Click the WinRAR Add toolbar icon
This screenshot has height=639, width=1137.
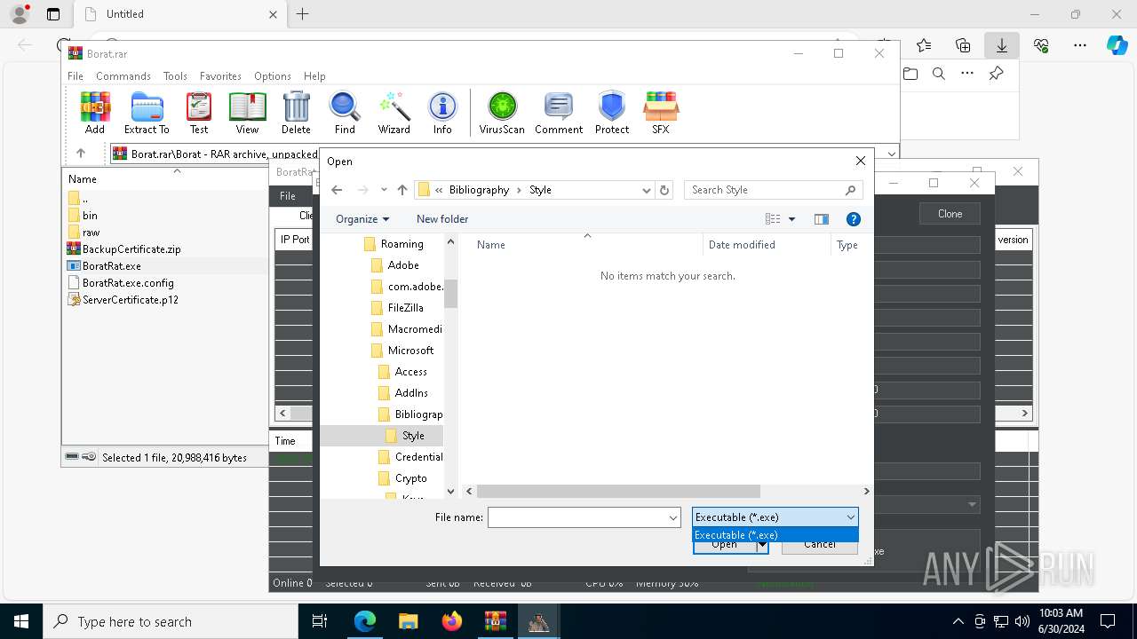click(95, 113)
